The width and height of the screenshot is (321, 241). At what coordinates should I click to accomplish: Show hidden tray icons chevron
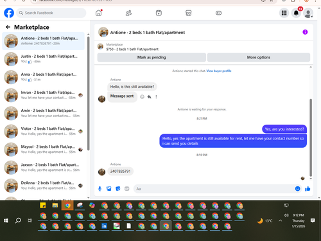281,220
